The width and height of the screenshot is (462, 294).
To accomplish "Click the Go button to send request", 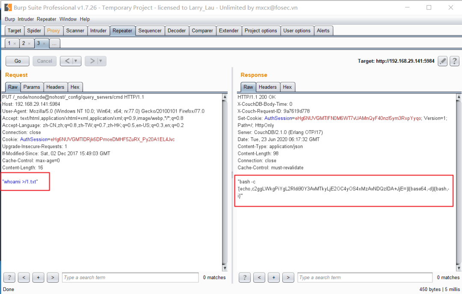I will coord(18,61).
